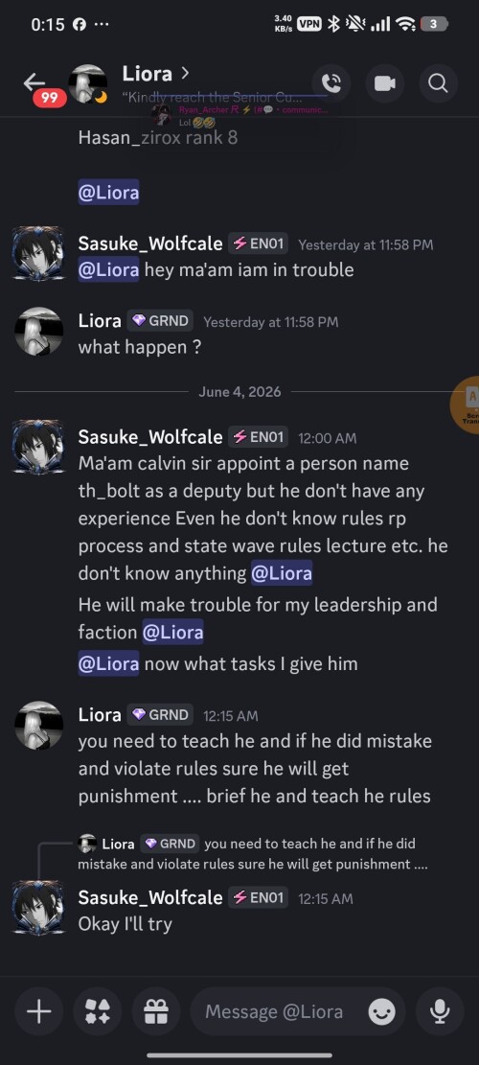Expand Liora's profile via header chevron
479x1065 pixels.
point(185,73)
